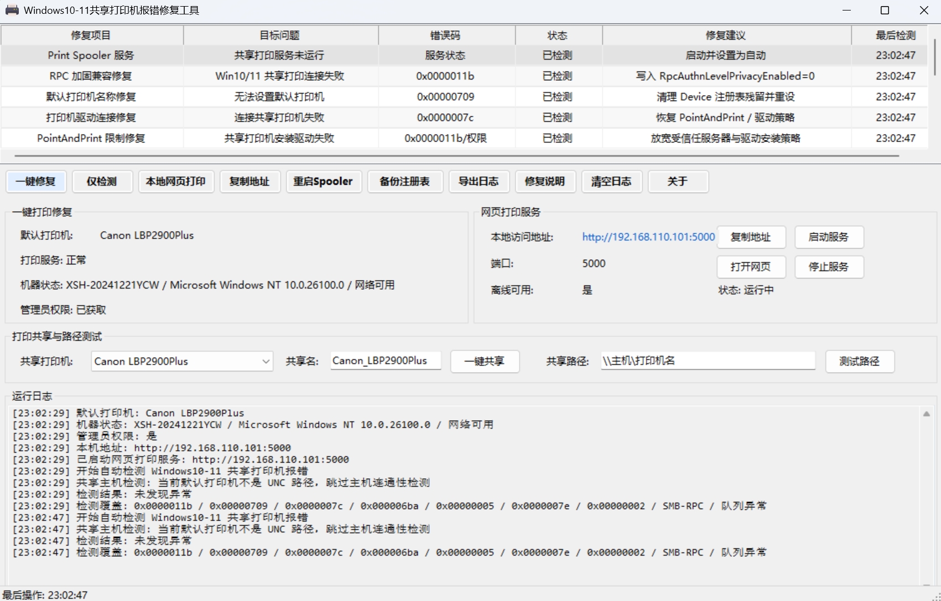Click 复制地址 beside the local address
The width and height of the screenshot is (941, 601).
[751, 237]
